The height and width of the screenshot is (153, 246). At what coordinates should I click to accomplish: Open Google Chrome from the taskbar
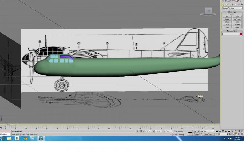tap(25, 139)
